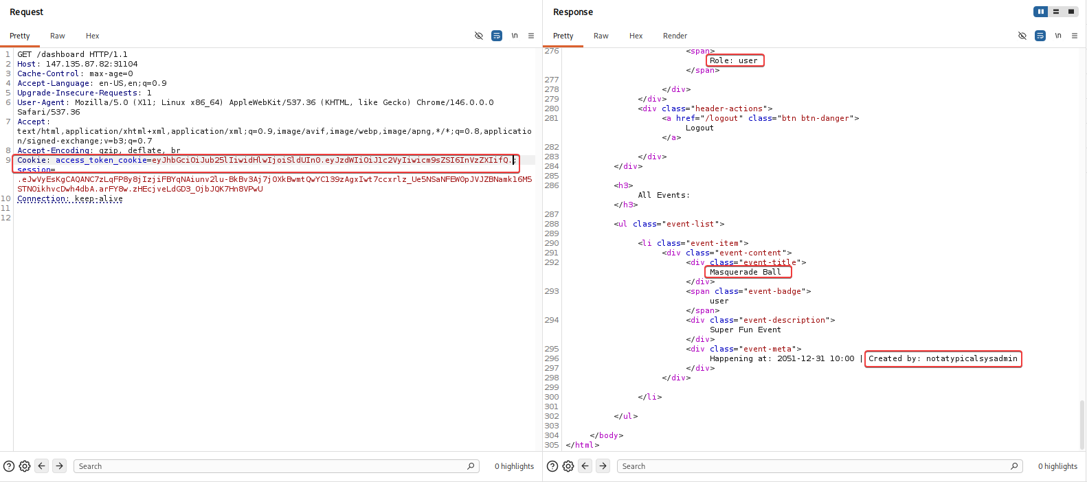This screenshot has height=482, width=1087.
Task: Click the "GET /dashboard HTTP/1.1" request line
Action: [x=72, y=54]
